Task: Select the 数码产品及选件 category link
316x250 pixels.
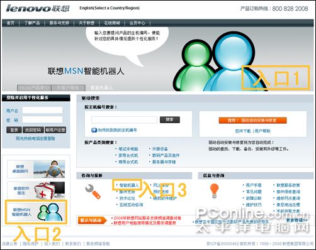Action: [x=166, y=155]
